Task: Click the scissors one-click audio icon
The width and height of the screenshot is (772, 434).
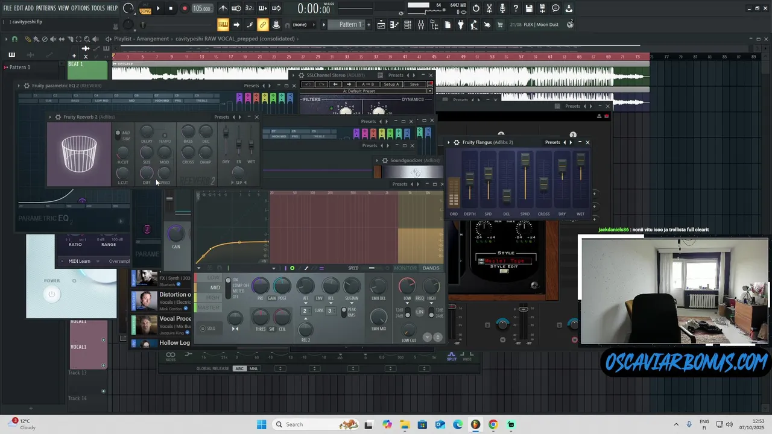Action: [x=489, y=8]
